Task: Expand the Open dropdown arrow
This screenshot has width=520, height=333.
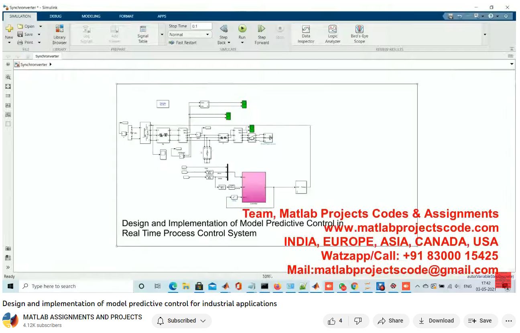Action: 40,27
